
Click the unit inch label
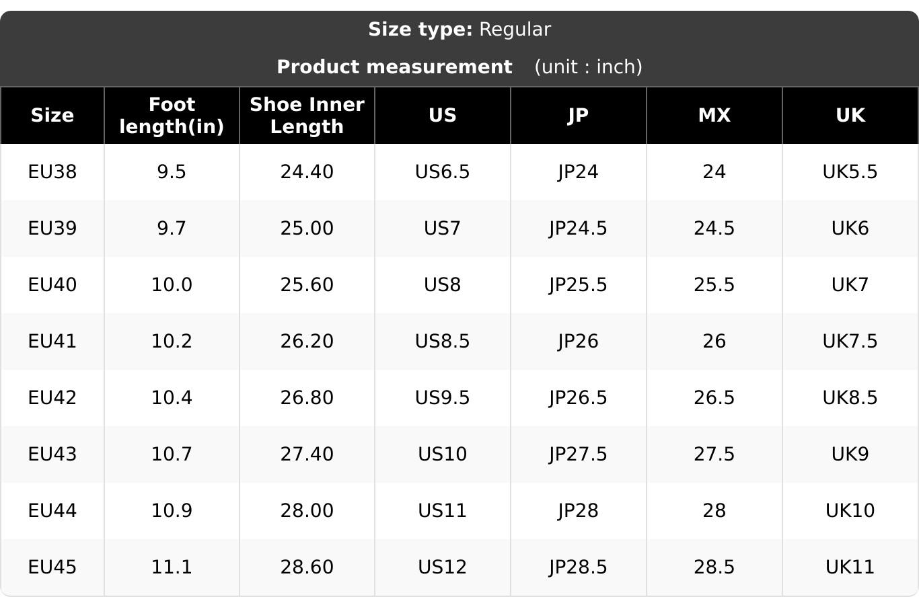tap(589, 67)
